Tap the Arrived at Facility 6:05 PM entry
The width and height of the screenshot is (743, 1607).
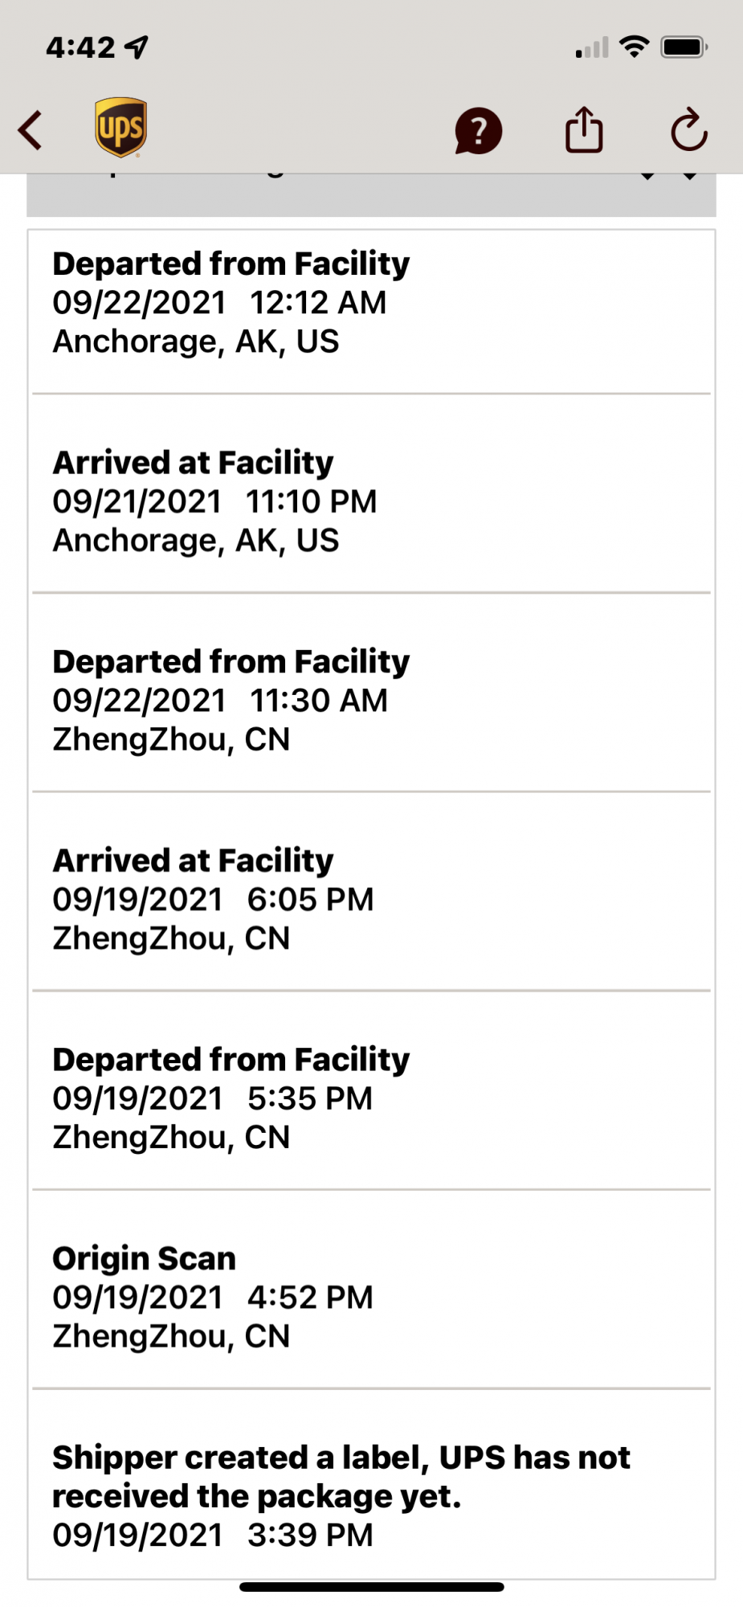click(371, 899)
